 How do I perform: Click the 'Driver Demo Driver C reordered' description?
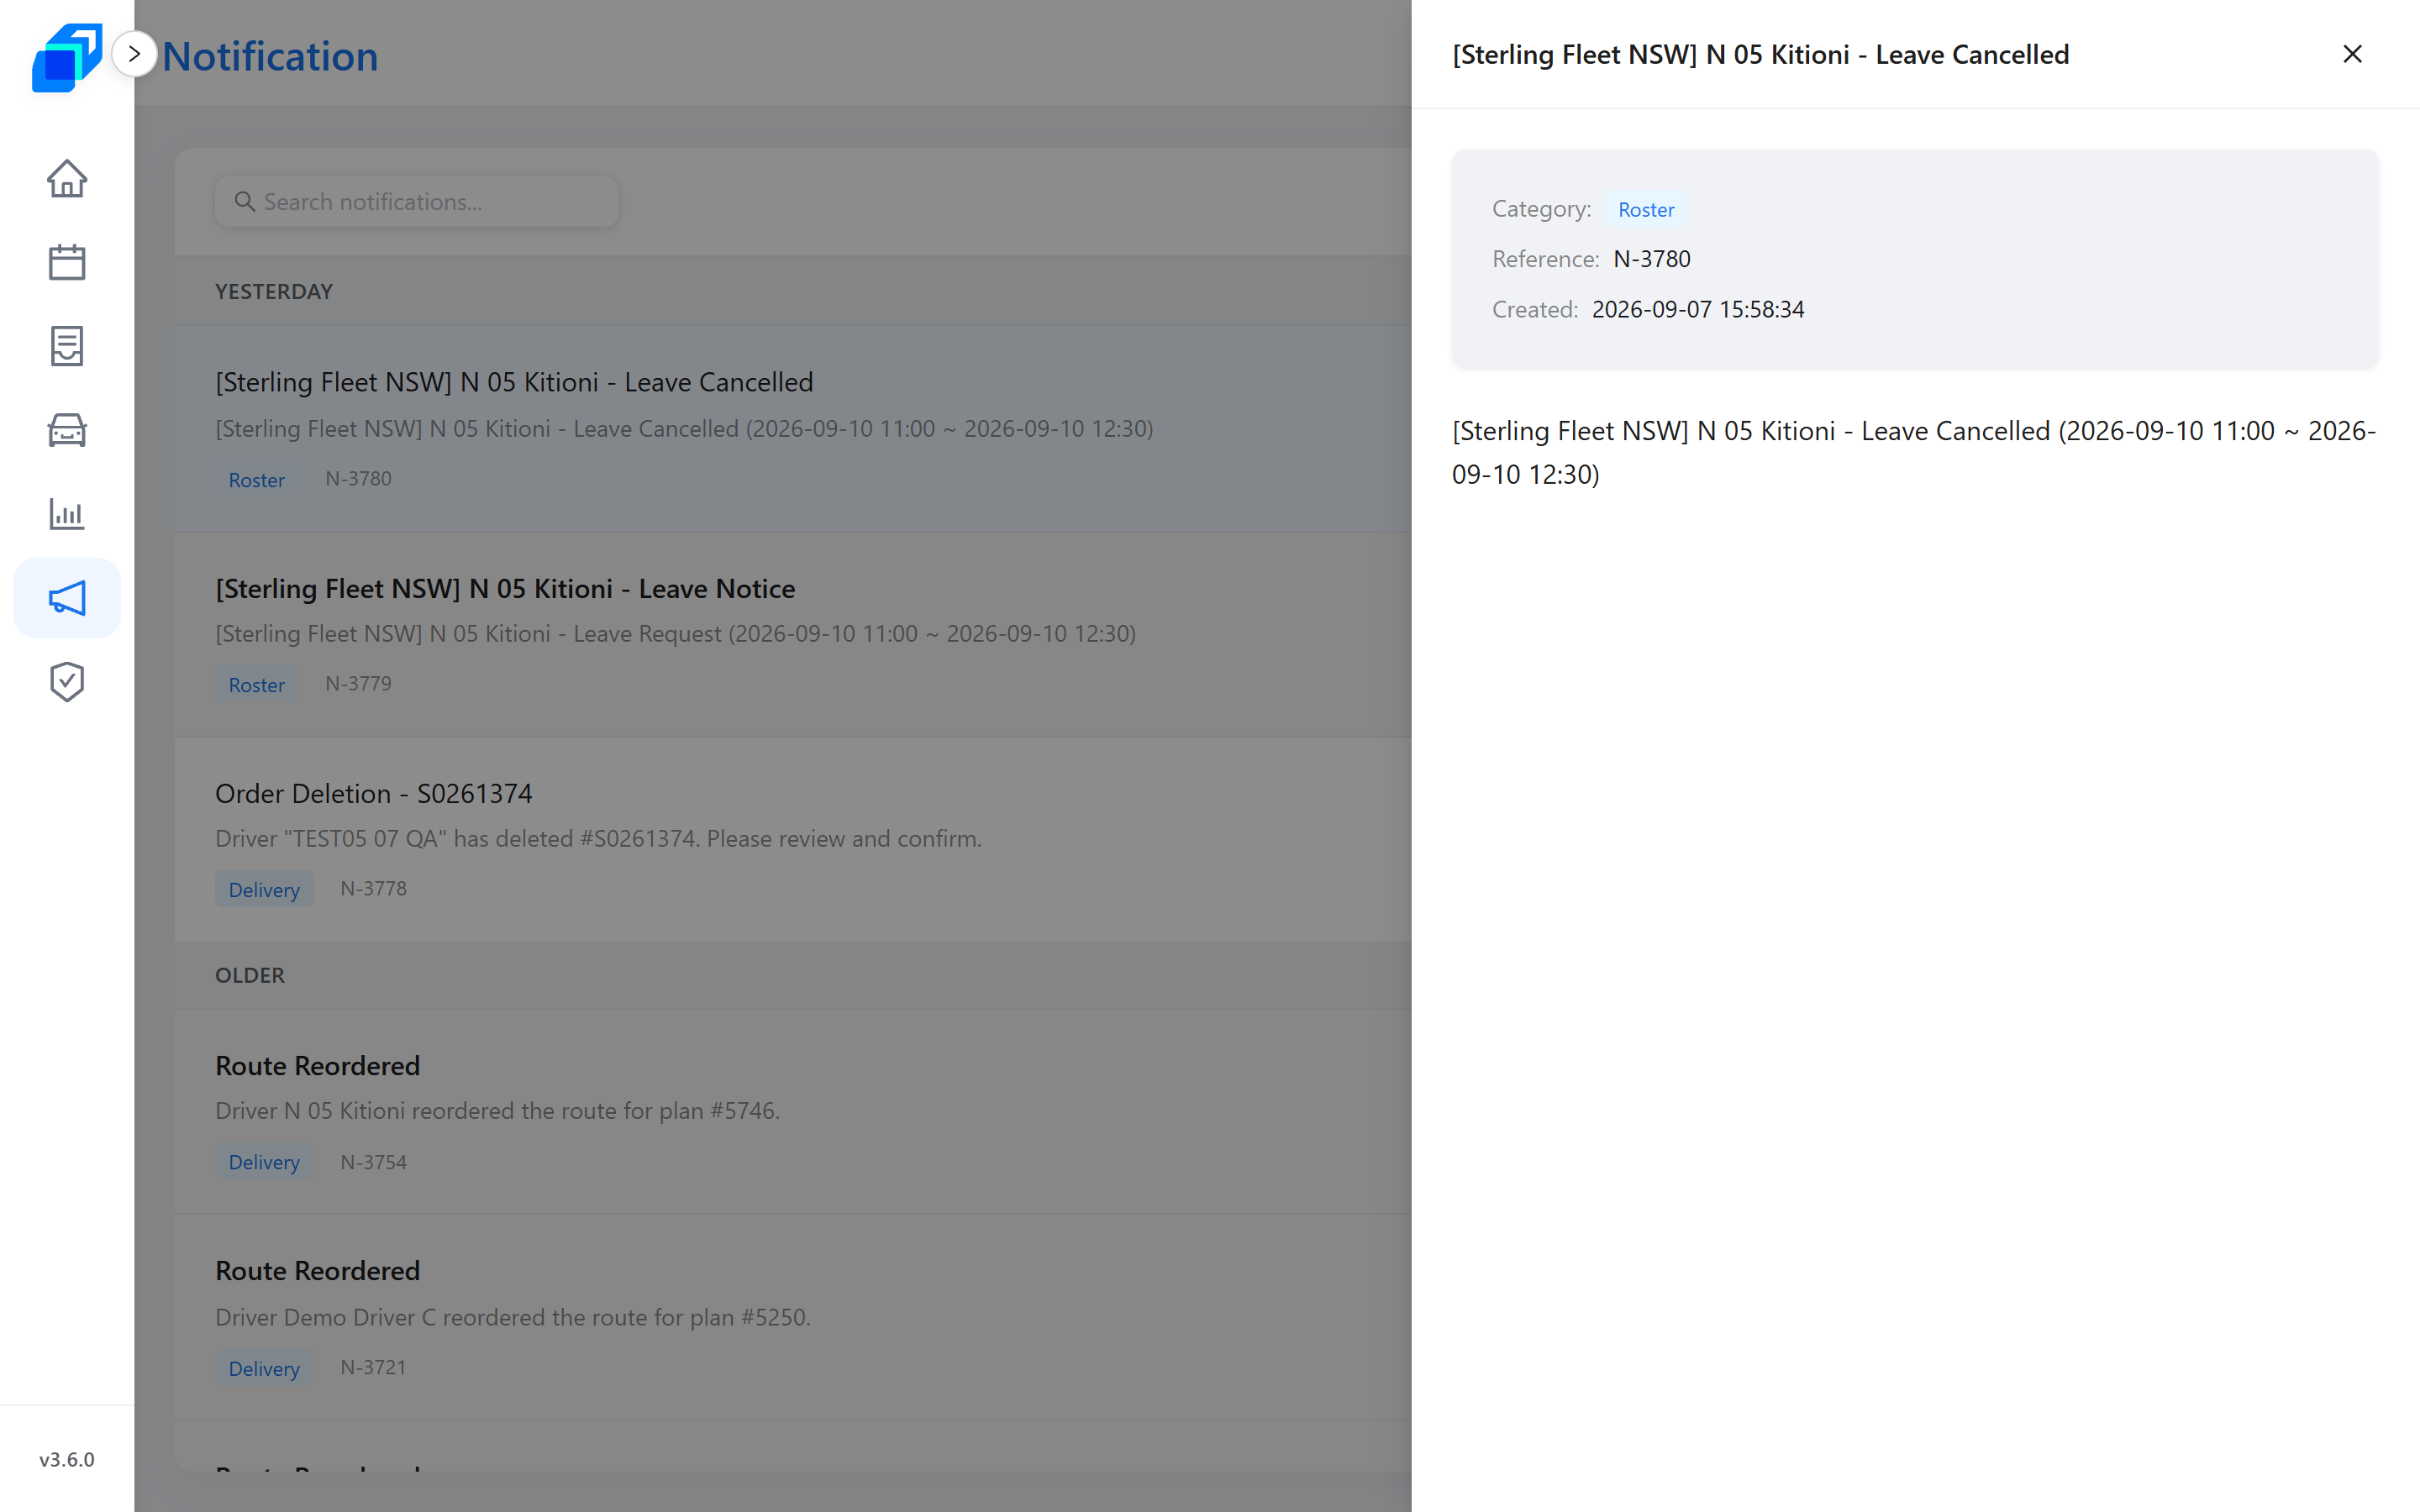[x=513, y=1317]
